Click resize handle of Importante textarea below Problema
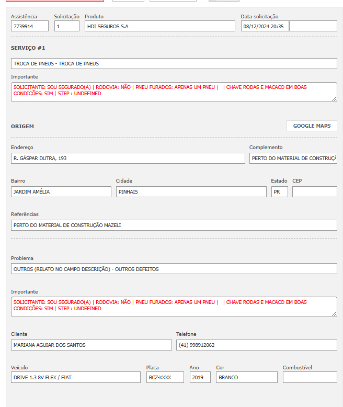Image resolution: width=343 pixels, height=407 pixels. point(334,314)
